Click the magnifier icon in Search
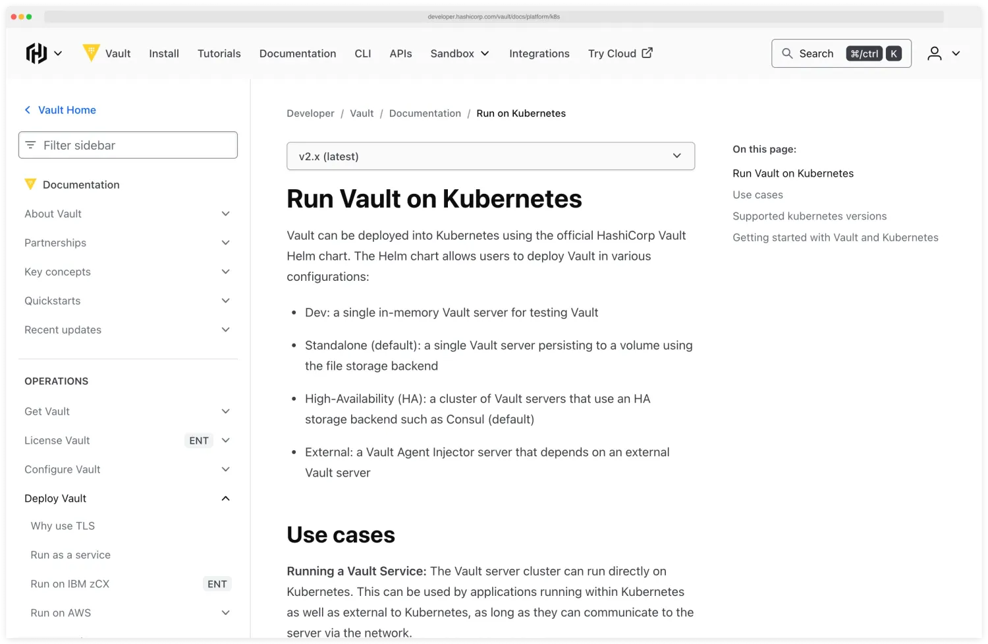The height and width of the screenshot is (644, 988). coord(787,53)
